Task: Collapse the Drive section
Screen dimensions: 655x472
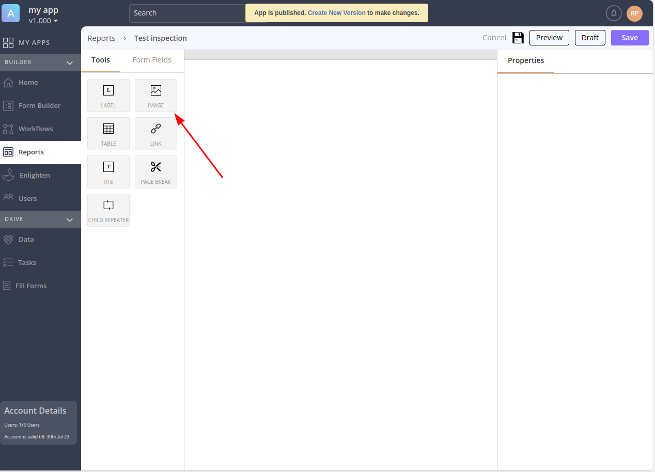Action: tap(70, 219)
